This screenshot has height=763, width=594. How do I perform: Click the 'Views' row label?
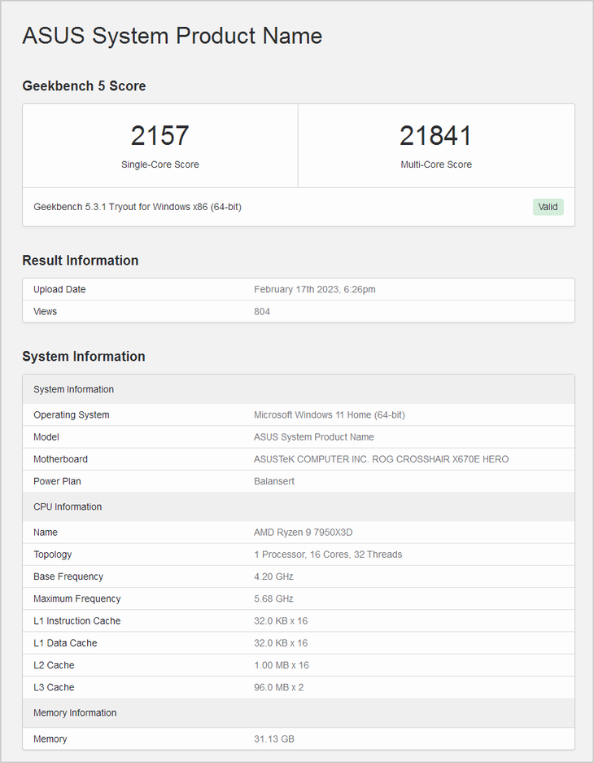(x=45, y=311)
